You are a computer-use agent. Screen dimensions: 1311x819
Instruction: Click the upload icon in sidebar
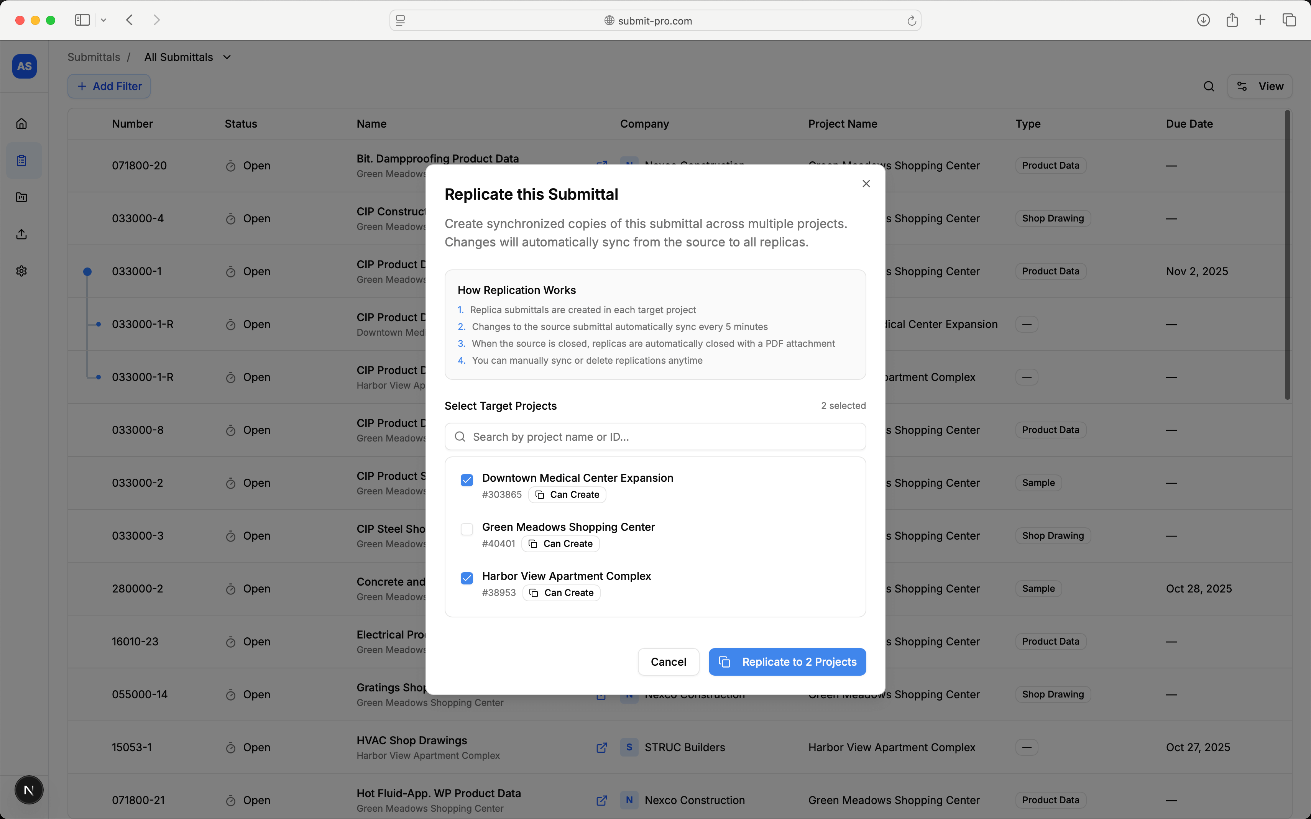22,234
